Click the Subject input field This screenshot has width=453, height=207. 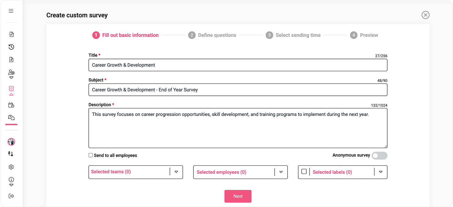(x=238, y=90)
